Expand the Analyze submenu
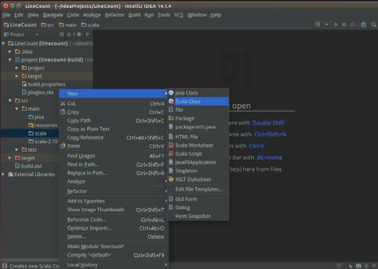The width and height of the screenshot is (378, 269). click(113, 181)
